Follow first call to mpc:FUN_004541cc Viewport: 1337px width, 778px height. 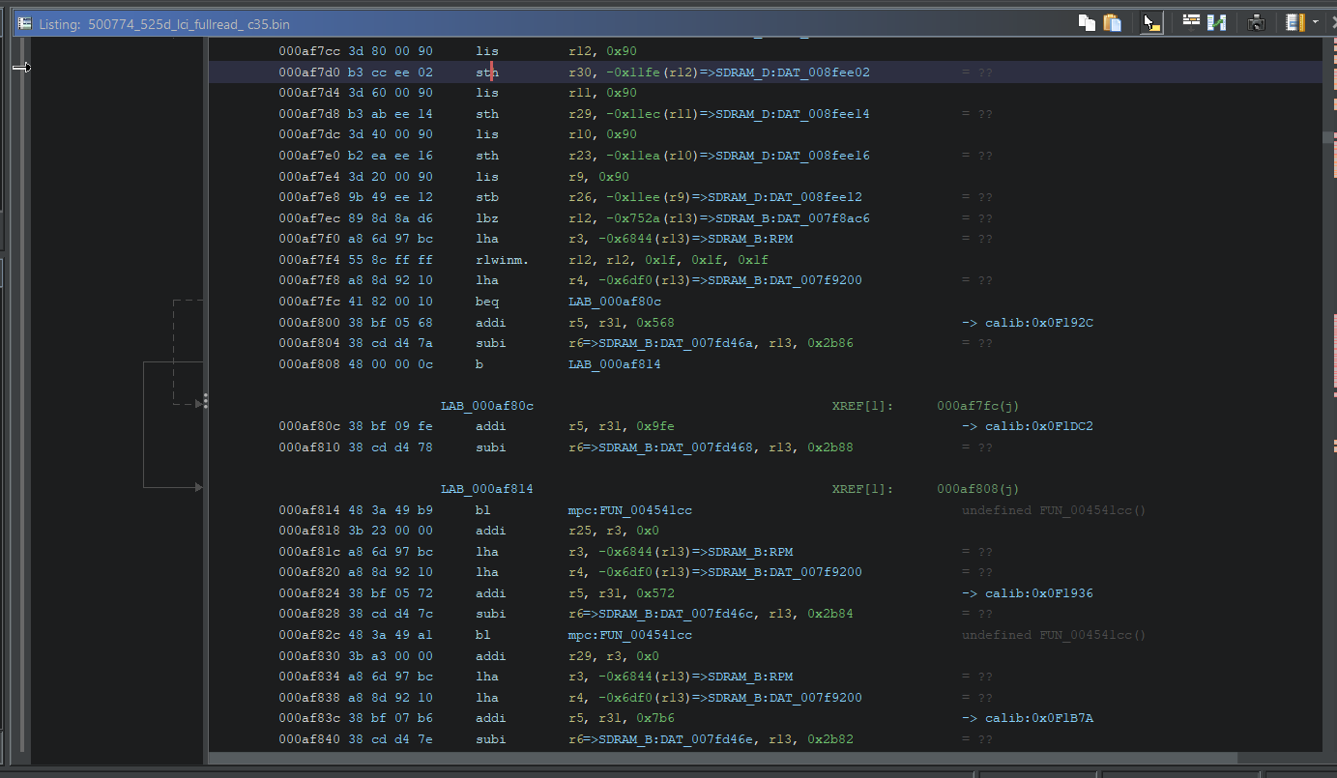[x=629, y=510]
